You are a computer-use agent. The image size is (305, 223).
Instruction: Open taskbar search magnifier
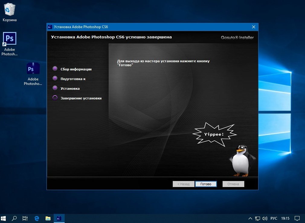pos(14,218)
